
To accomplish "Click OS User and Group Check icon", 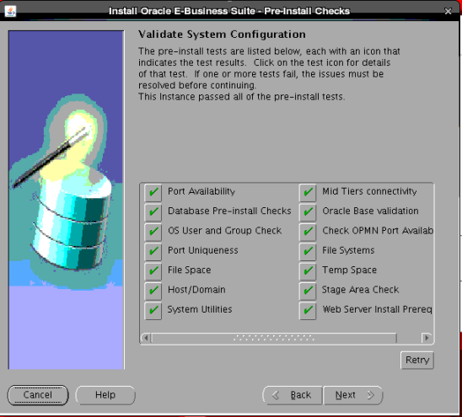I will coord(153,232).
